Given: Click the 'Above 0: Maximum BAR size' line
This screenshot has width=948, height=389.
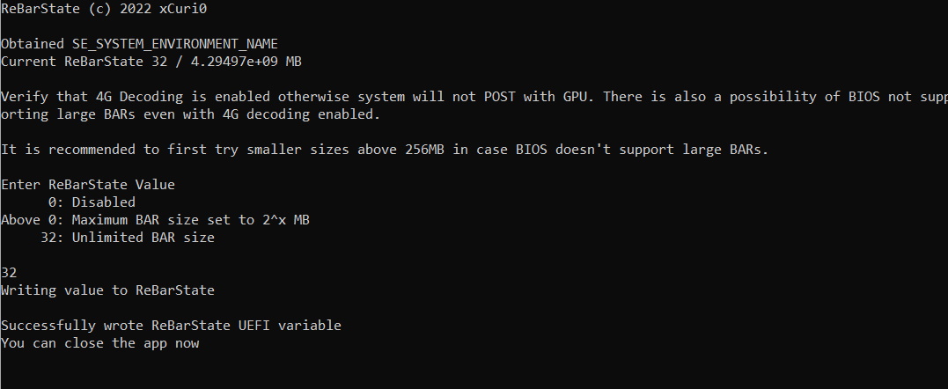Looking at the screenshot, I should pyautogui.click(x=156, y=220).
